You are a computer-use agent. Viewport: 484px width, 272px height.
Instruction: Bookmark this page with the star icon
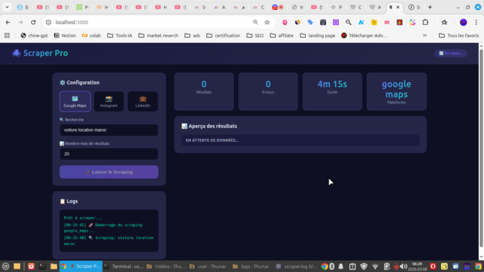click(267, 22)
